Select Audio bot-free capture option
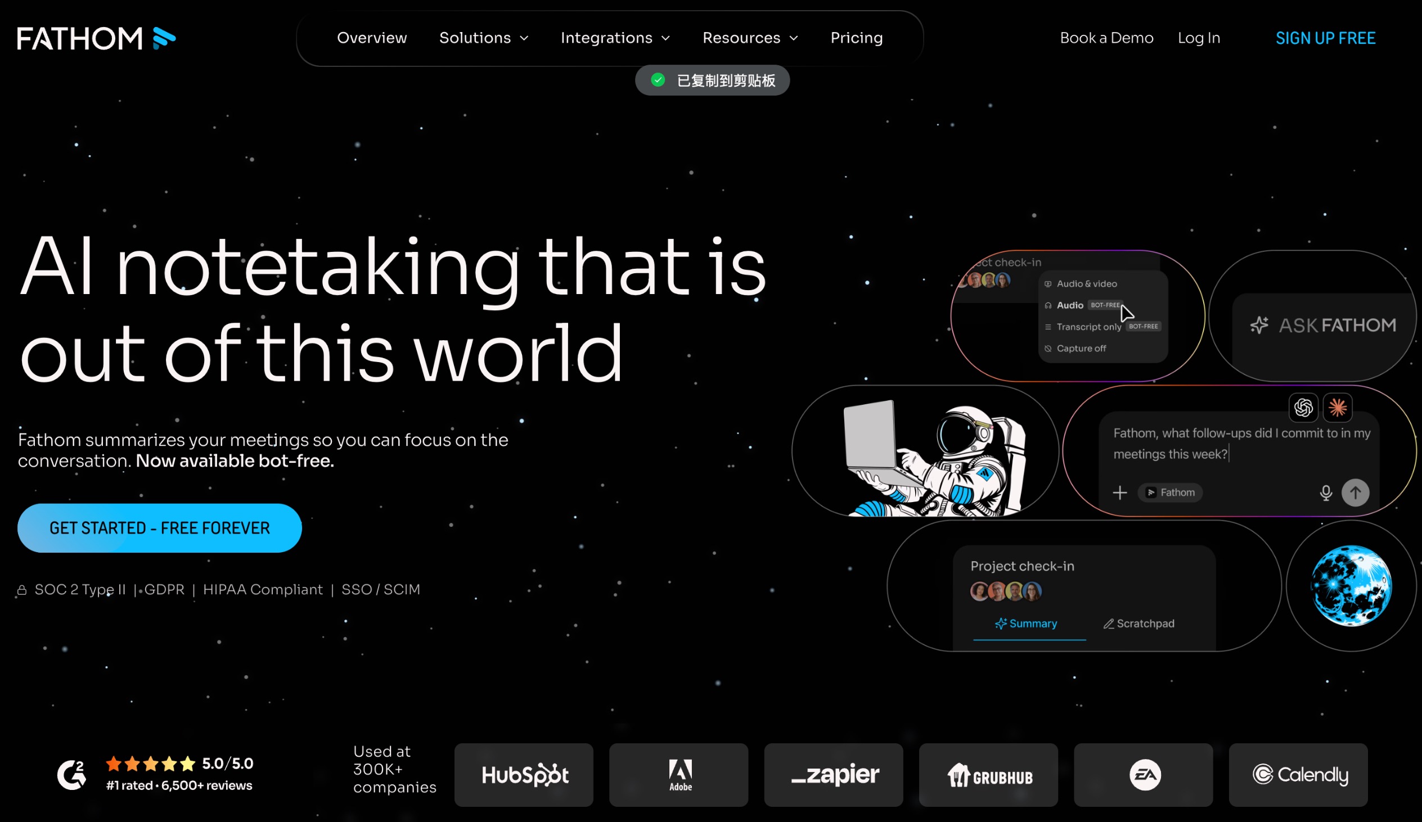The width and height of the screenshot is (1422, 822). point(1083,305)
